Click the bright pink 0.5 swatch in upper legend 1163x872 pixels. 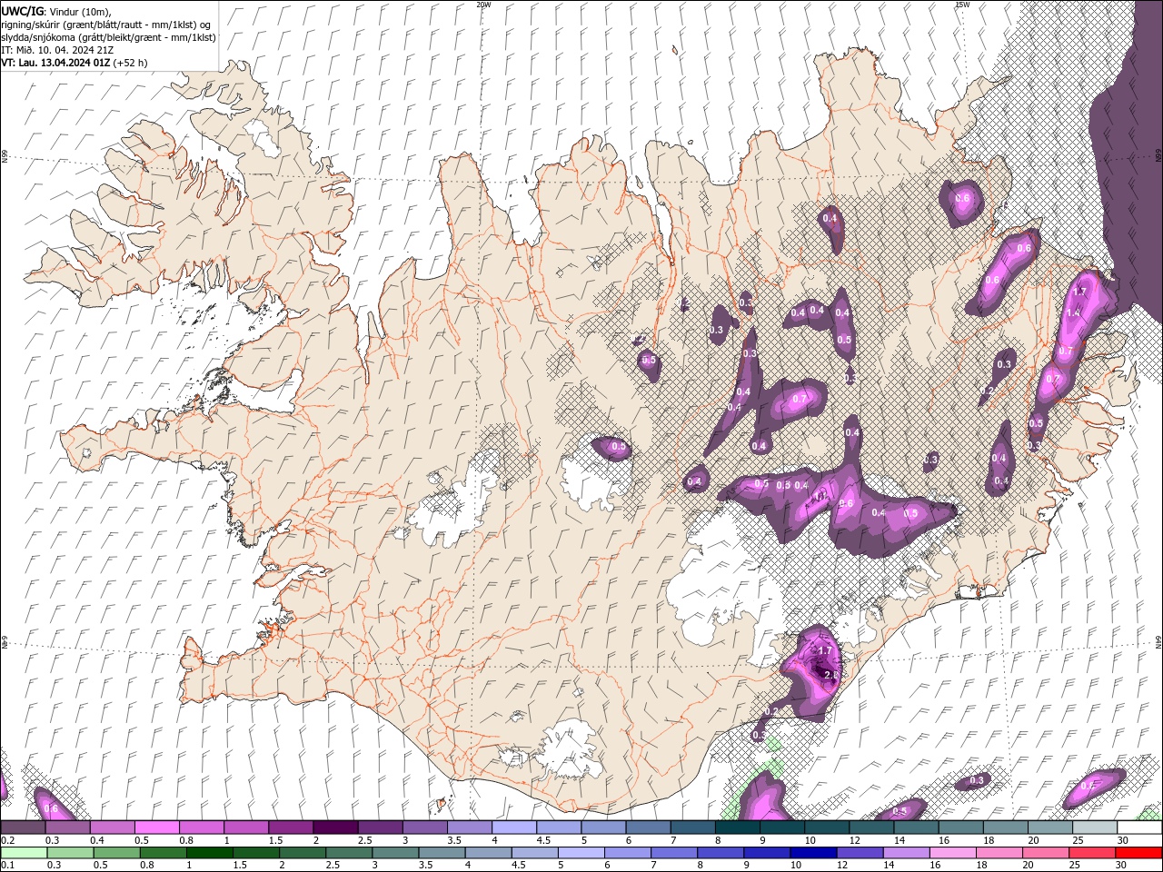click(x=156, y=827)
